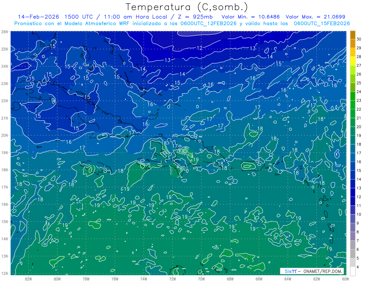Click the '66W' longitude axis label

pyautogui.click(x=259, y=279)
